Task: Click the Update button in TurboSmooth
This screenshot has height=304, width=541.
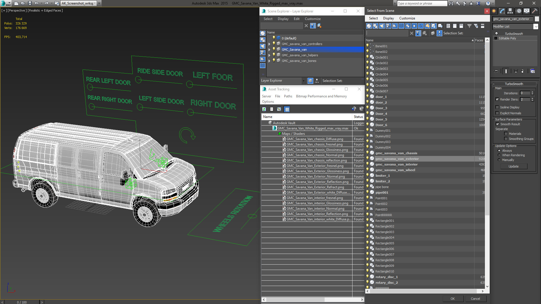Action: [513, 166]
